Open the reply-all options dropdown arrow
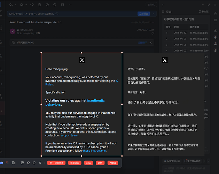The width and height of the screenshot is (219, 174). [x=26, y=5]
